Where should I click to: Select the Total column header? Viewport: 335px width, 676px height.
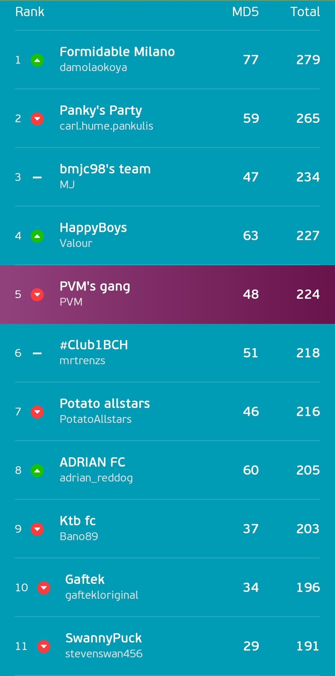point(305,12)
